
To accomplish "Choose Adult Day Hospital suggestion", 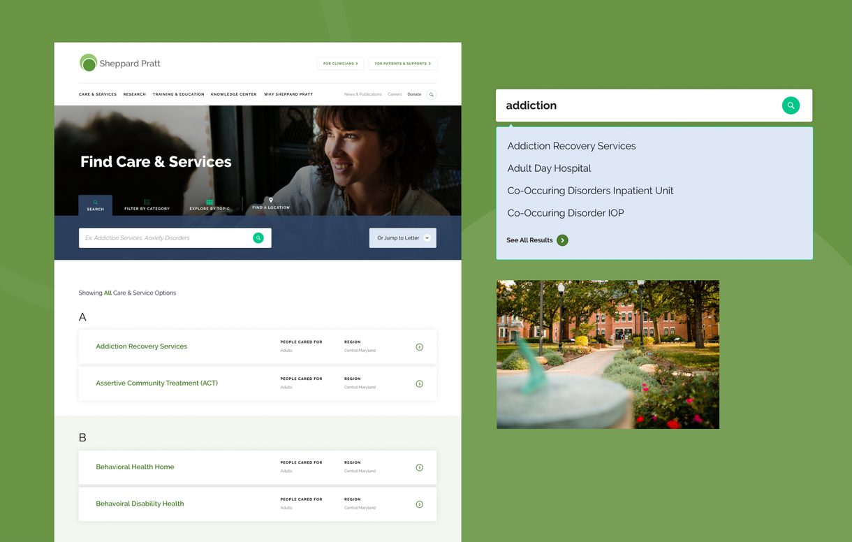I will (549, 168).
